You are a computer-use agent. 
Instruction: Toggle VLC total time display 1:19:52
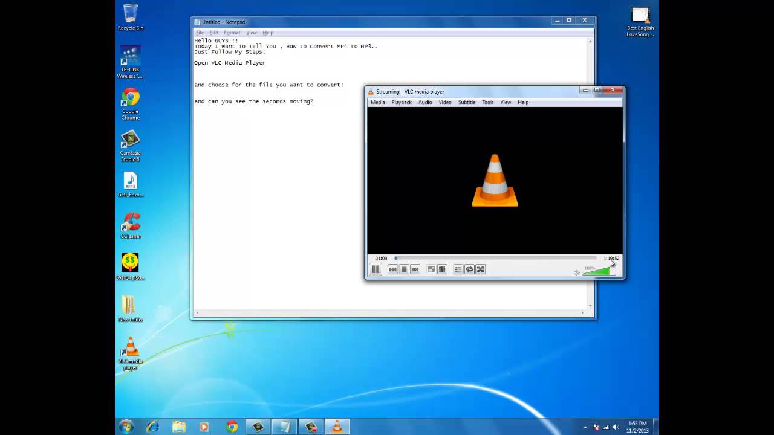(x=611, y=258)
